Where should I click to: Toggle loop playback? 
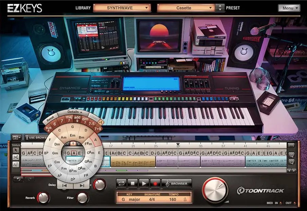[x=121, y=184]
